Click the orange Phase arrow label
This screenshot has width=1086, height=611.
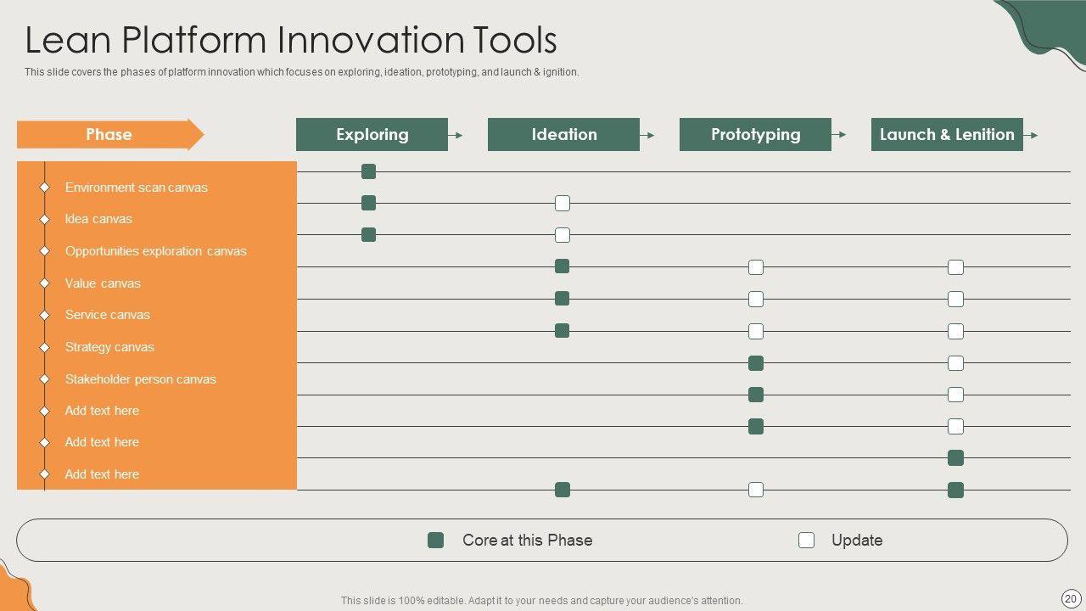pos(109,135)
